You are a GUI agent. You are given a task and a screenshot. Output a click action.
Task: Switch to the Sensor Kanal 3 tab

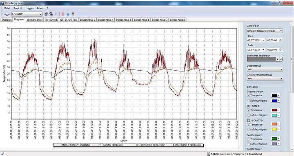[87, 19]
